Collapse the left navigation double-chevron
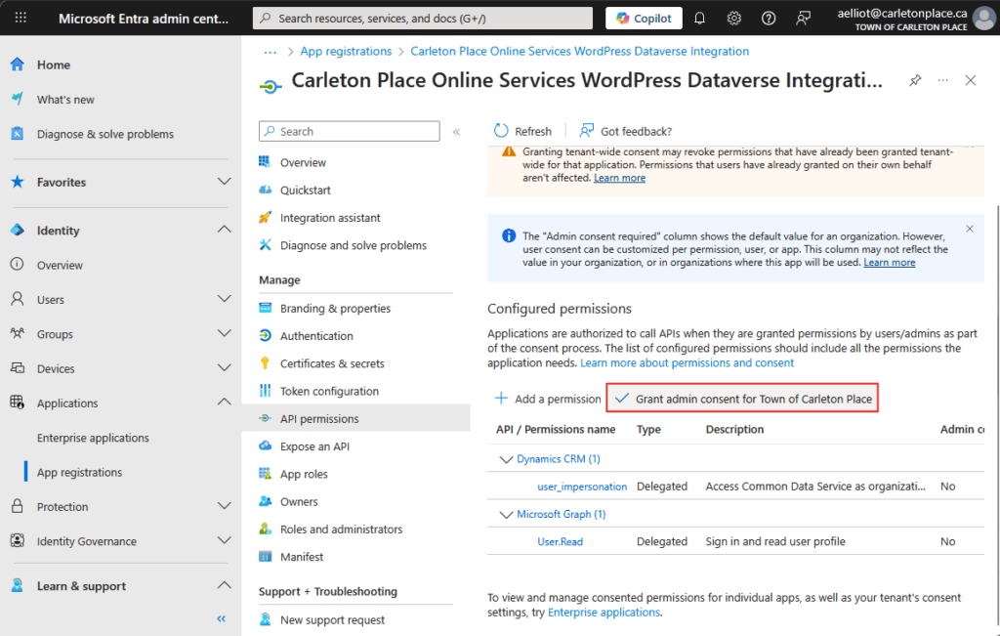 click(x=222, y=618)
